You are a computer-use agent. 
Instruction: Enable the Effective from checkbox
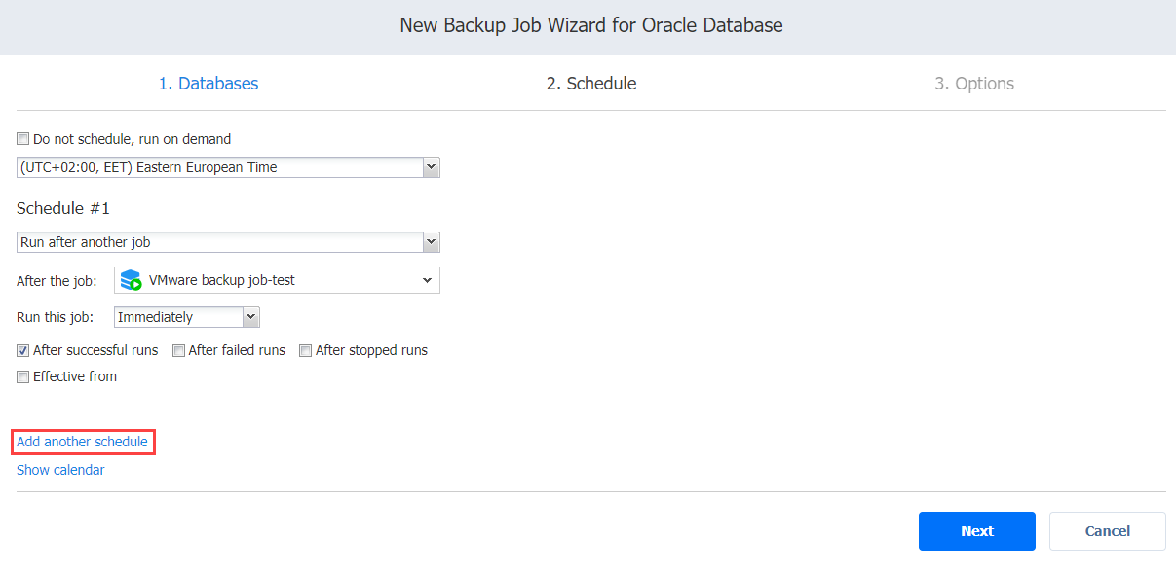pos(23,376)
